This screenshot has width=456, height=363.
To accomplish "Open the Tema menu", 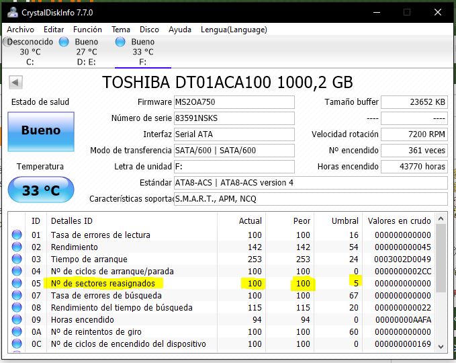I will pyautogui.click(x=121, y=30).
